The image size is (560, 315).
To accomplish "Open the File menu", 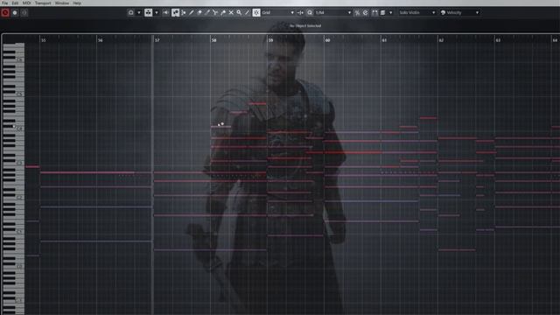I will point(4,3).
